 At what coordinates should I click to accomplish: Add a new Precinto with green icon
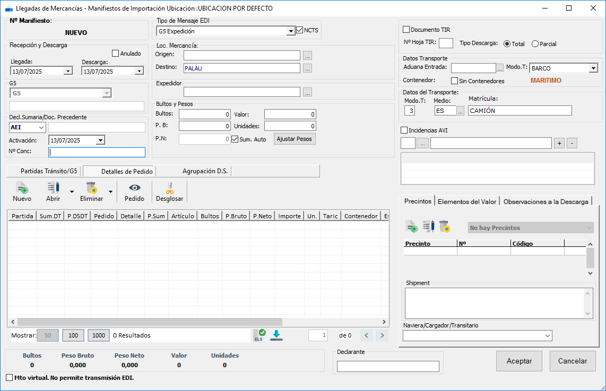click(412, 227)
